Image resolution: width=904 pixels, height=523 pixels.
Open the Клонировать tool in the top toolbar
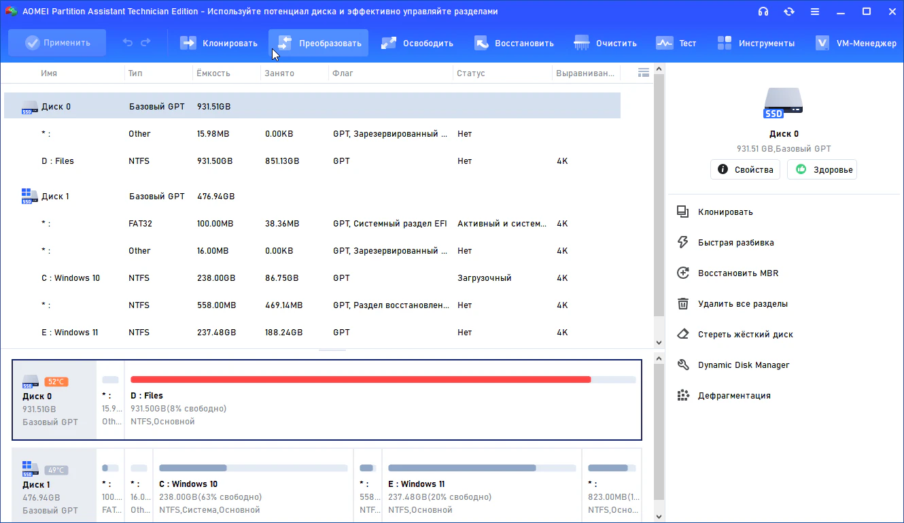(x=218, y=43)
